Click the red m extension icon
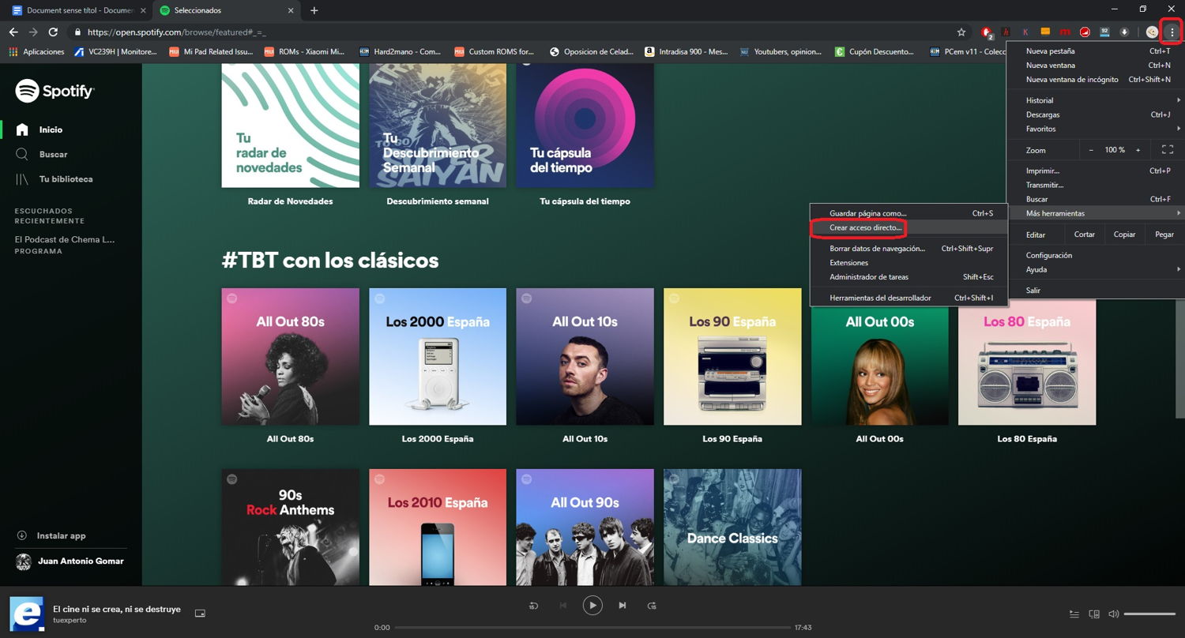1185x638 pixels. [x=1065, y=32]
